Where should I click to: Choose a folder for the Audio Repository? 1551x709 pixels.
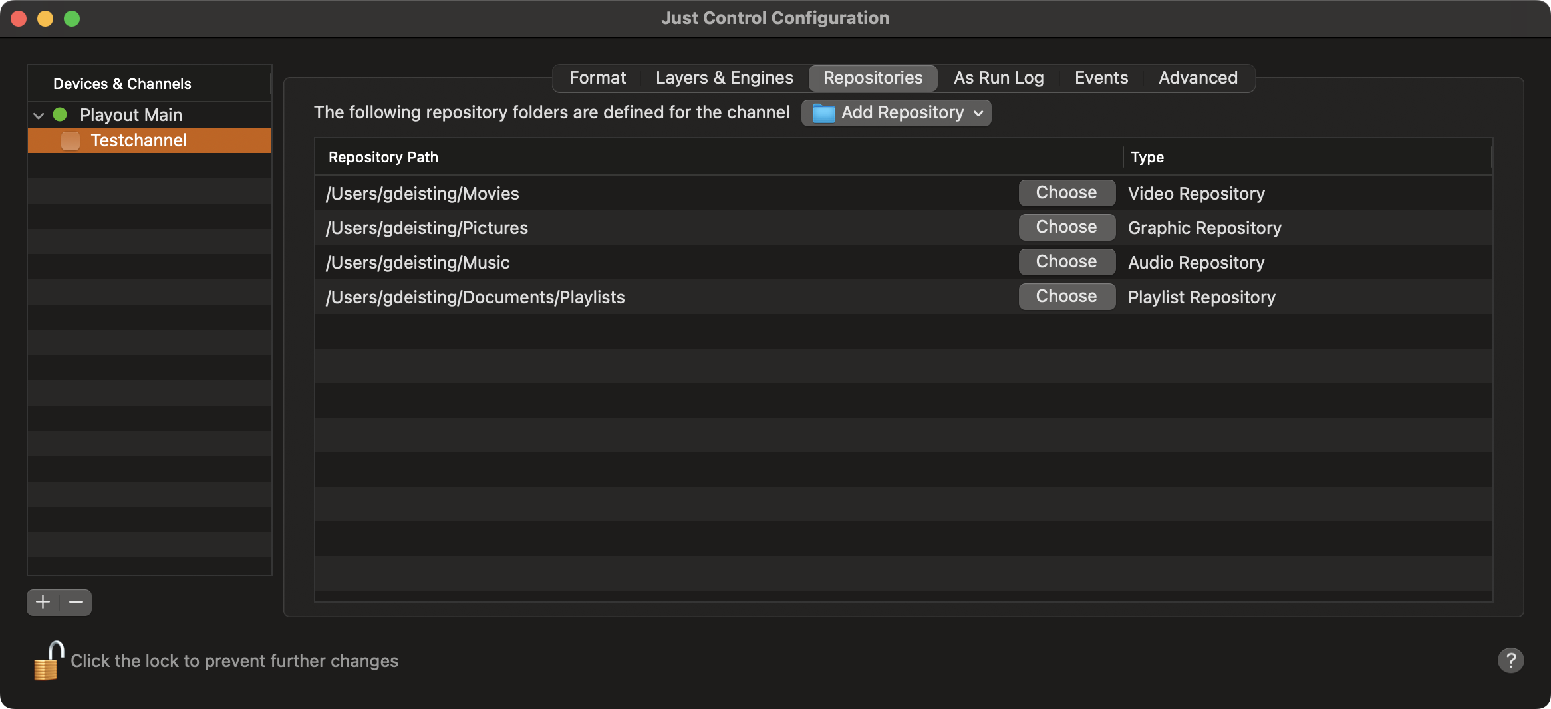[x=1067, y=262]
